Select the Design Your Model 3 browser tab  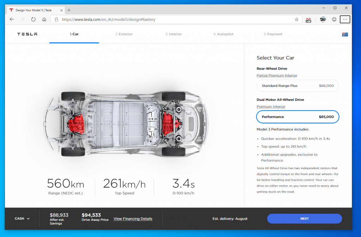[x=36, y=10]
